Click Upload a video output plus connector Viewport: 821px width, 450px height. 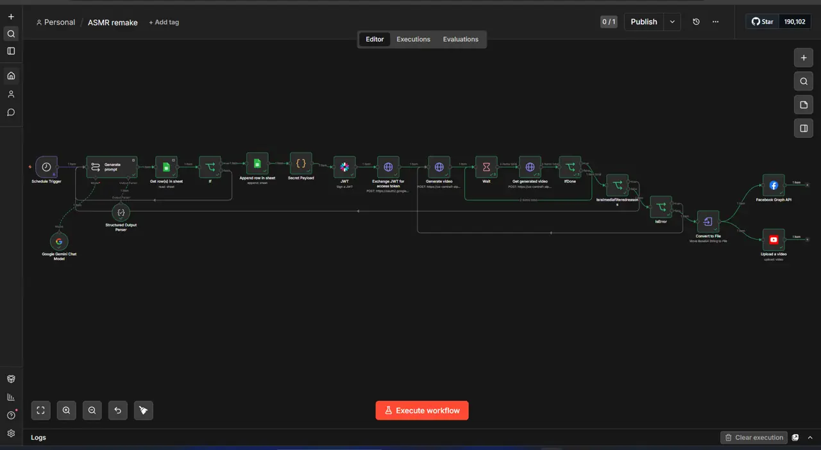808,240
